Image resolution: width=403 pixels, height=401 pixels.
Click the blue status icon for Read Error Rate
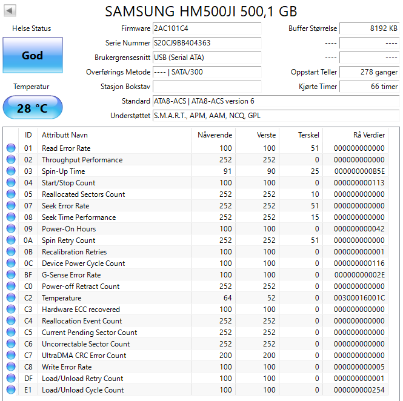coord(11,148)
